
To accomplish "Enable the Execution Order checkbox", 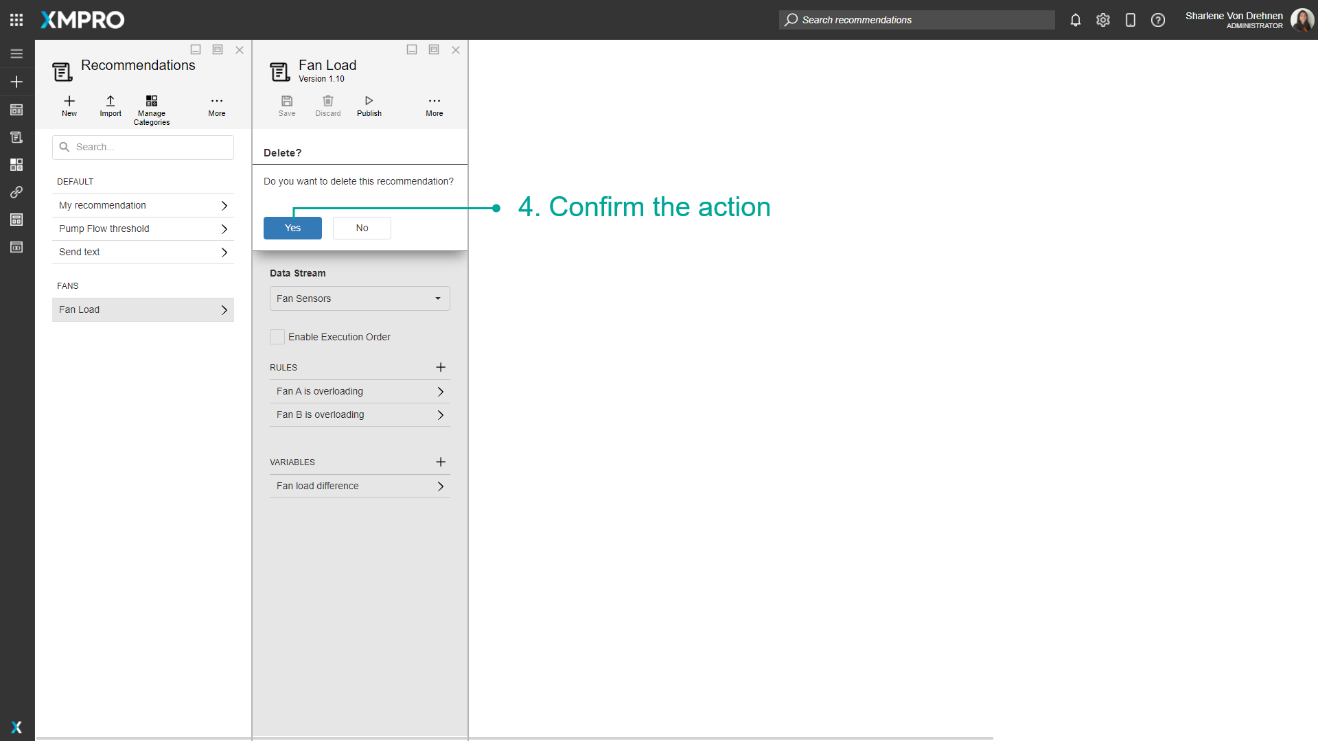I will (x=277, y=337).
